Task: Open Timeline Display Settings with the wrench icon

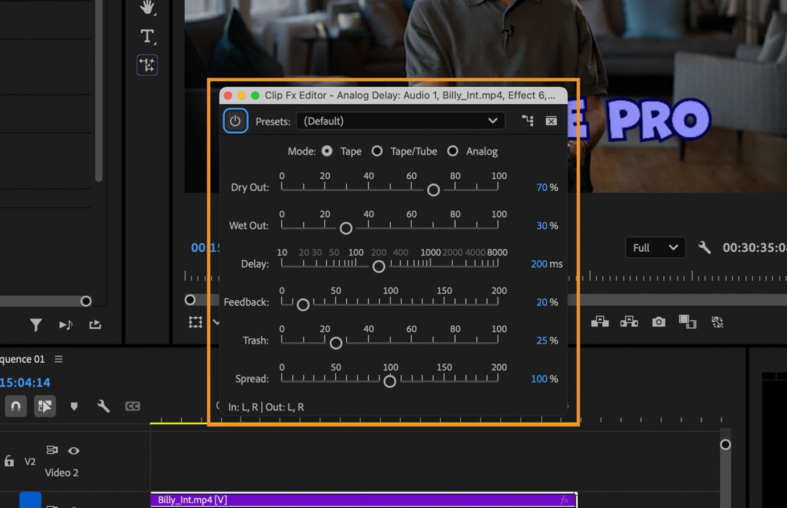Action: pos(103,406)
